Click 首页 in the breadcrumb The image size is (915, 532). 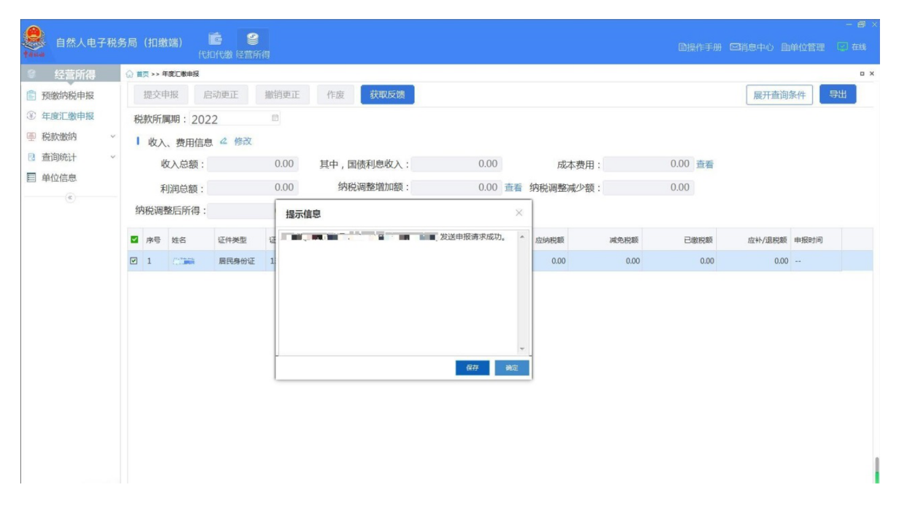click(x=142, y=74)
